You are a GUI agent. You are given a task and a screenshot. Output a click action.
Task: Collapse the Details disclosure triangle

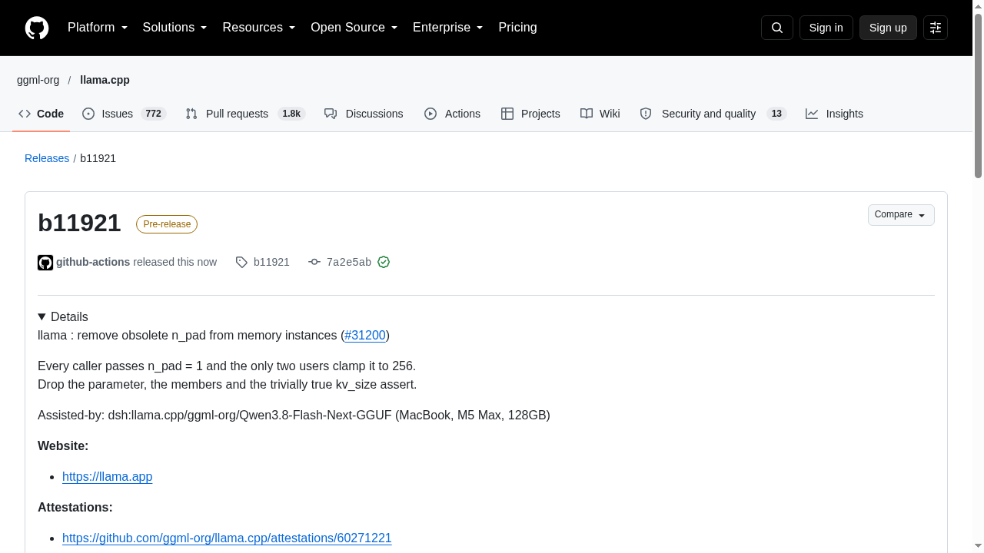pos(42,317)
